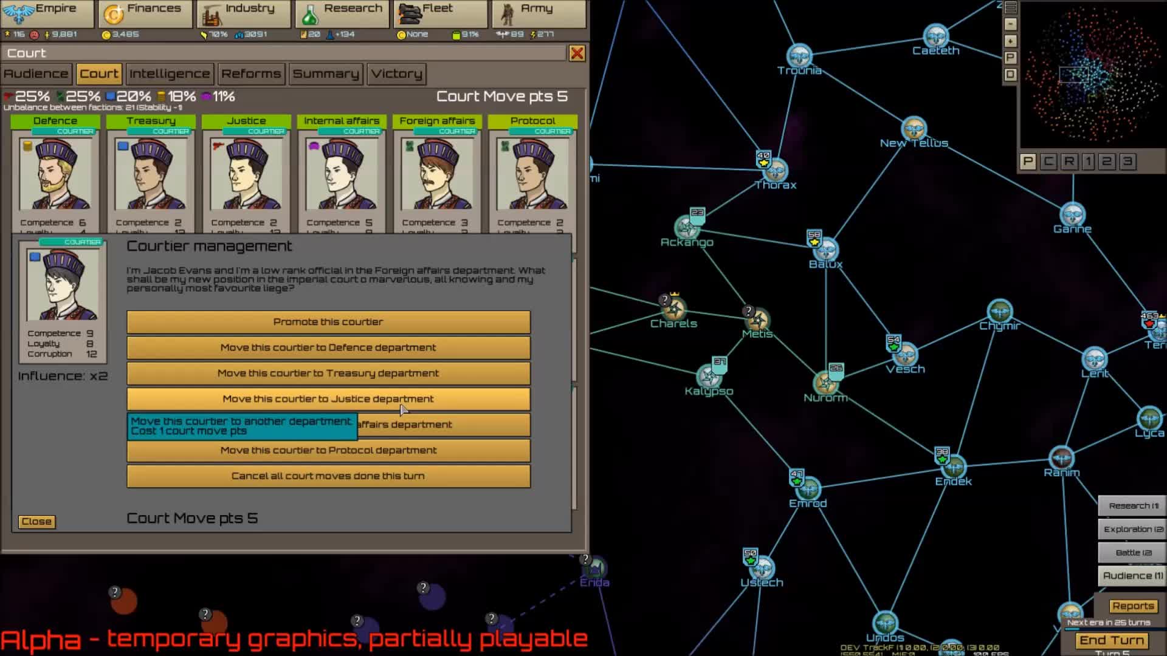Toggle the P map filter button
The image size is (1167, 656).
1028,162
